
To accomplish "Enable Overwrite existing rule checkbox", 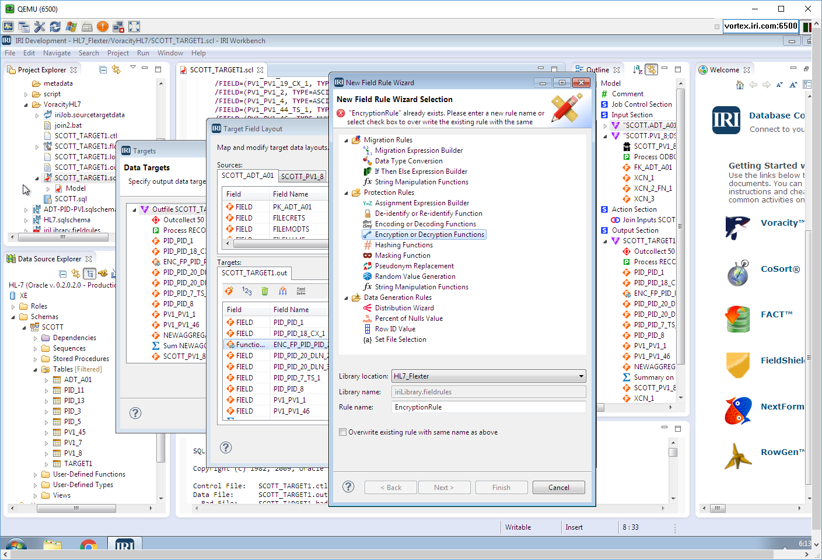I will (x=342, y=432).
